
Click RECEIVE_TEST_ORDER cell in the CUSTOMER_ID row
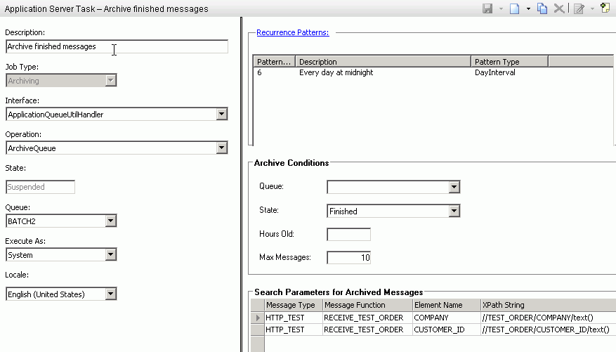pyautogui.click(x=368, y=330)
